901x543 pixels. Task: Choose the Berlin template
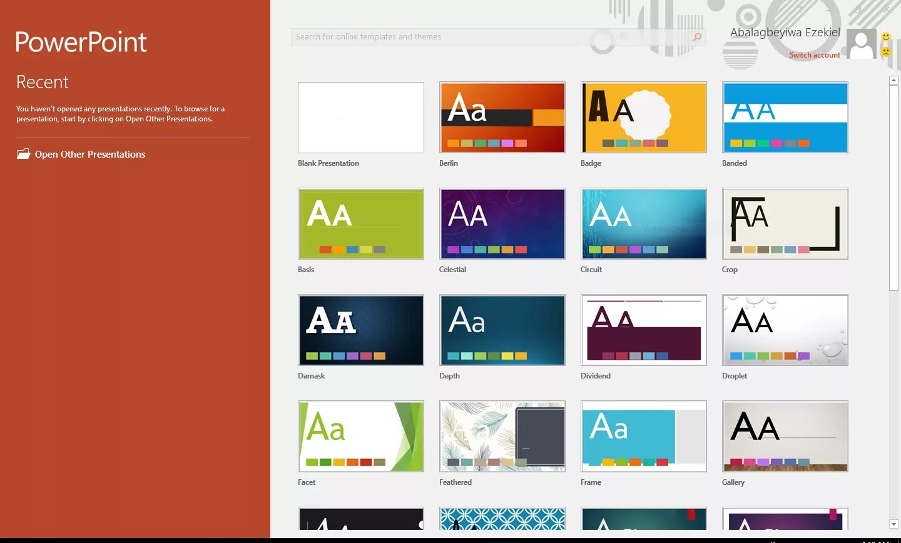[x=502, y=118]
